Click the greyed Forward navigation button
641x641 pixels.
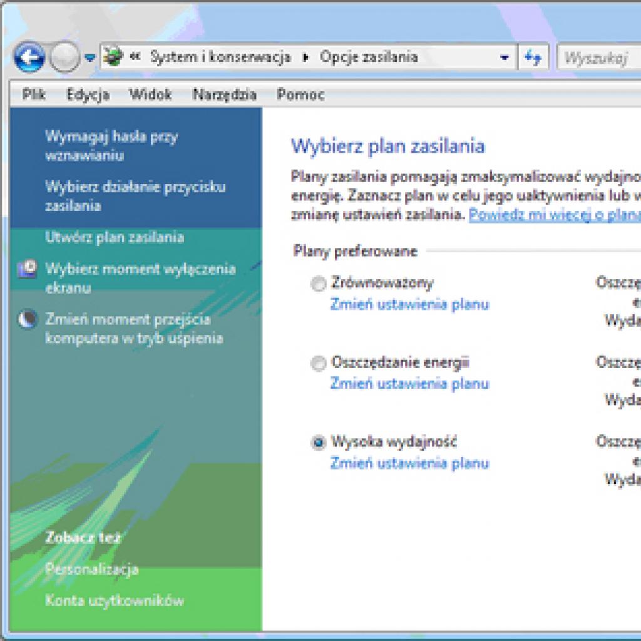click(64, 58)
